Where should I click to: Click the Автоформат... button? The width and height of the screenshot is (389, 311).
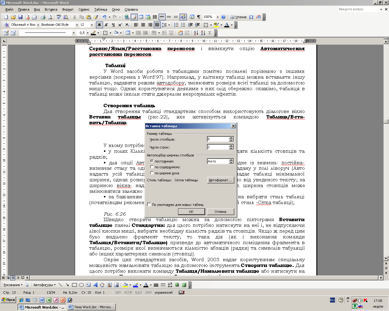coord(220,180)
